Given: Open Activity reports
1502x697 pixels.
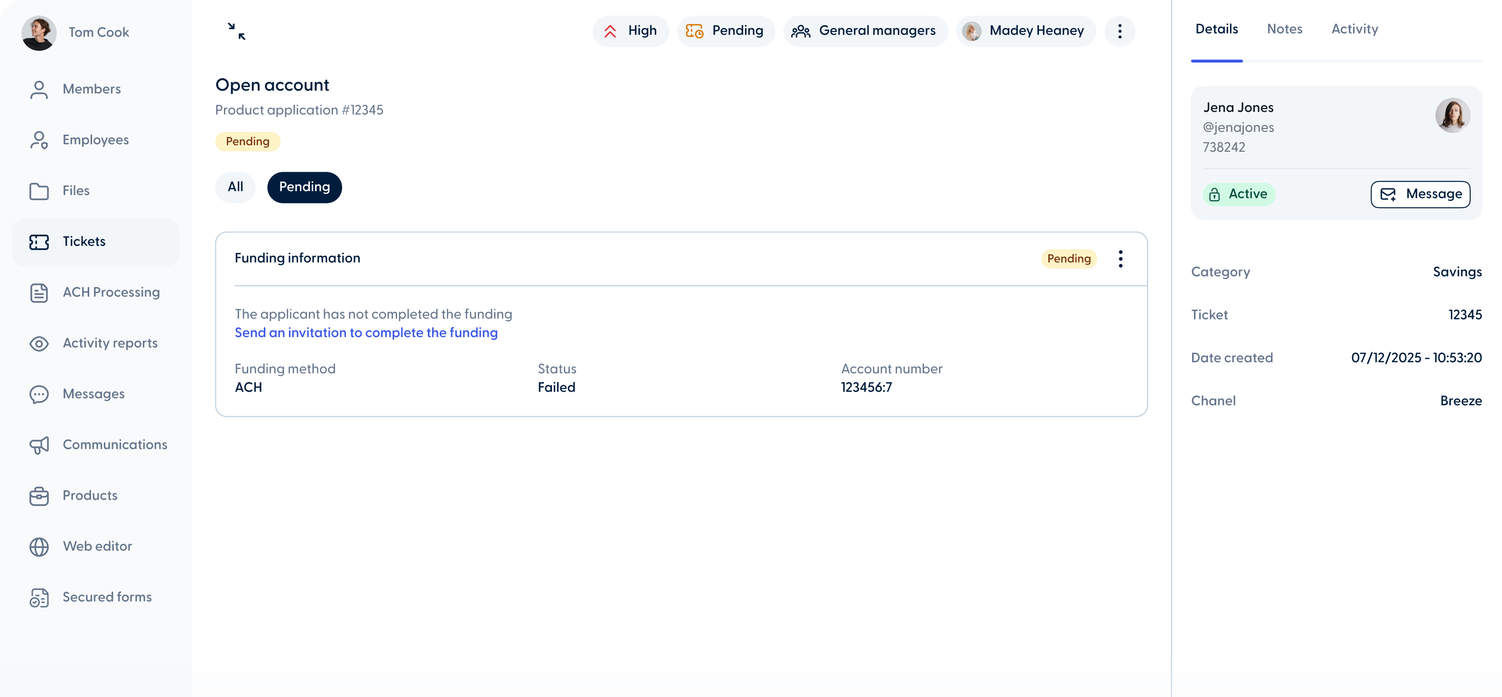Looking at the screenshot, I should tap(110, 343).
